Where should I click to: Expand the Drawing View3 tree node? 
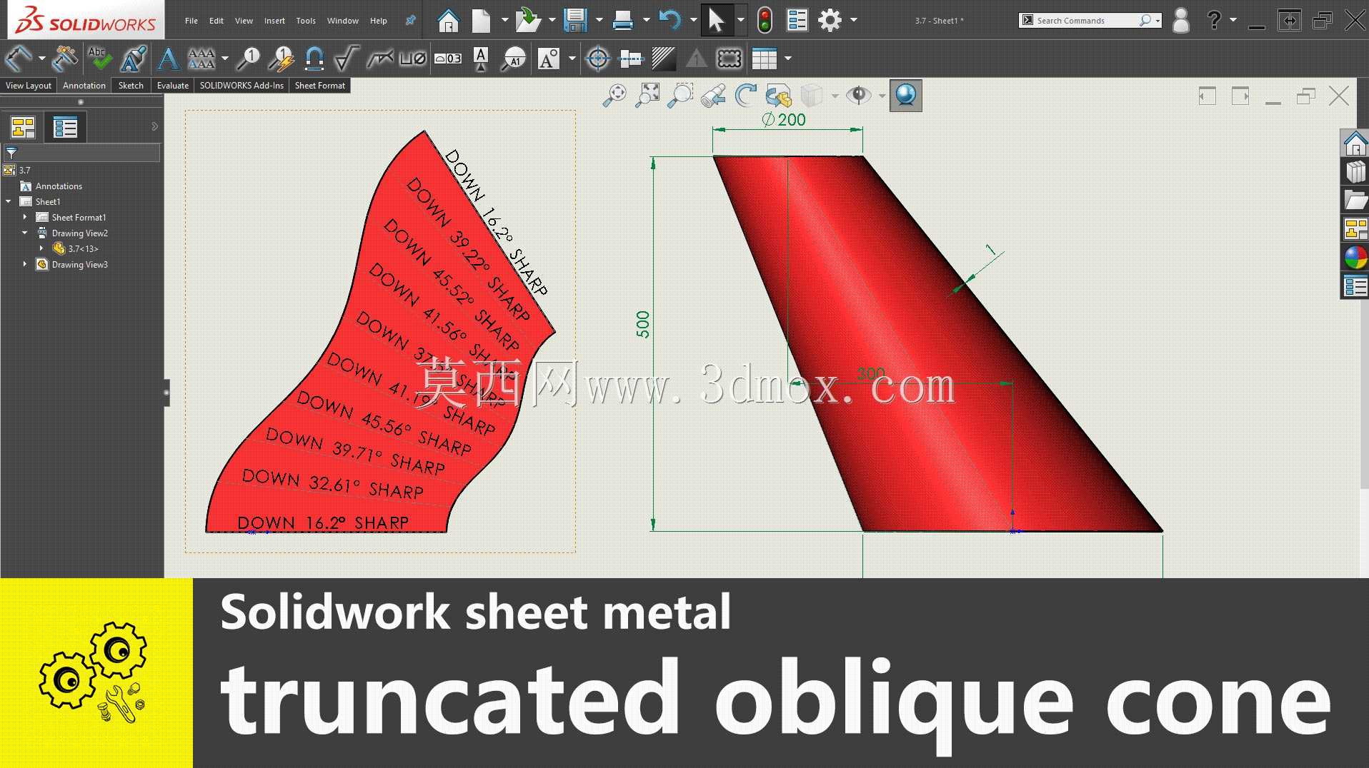tap(25, 264)
